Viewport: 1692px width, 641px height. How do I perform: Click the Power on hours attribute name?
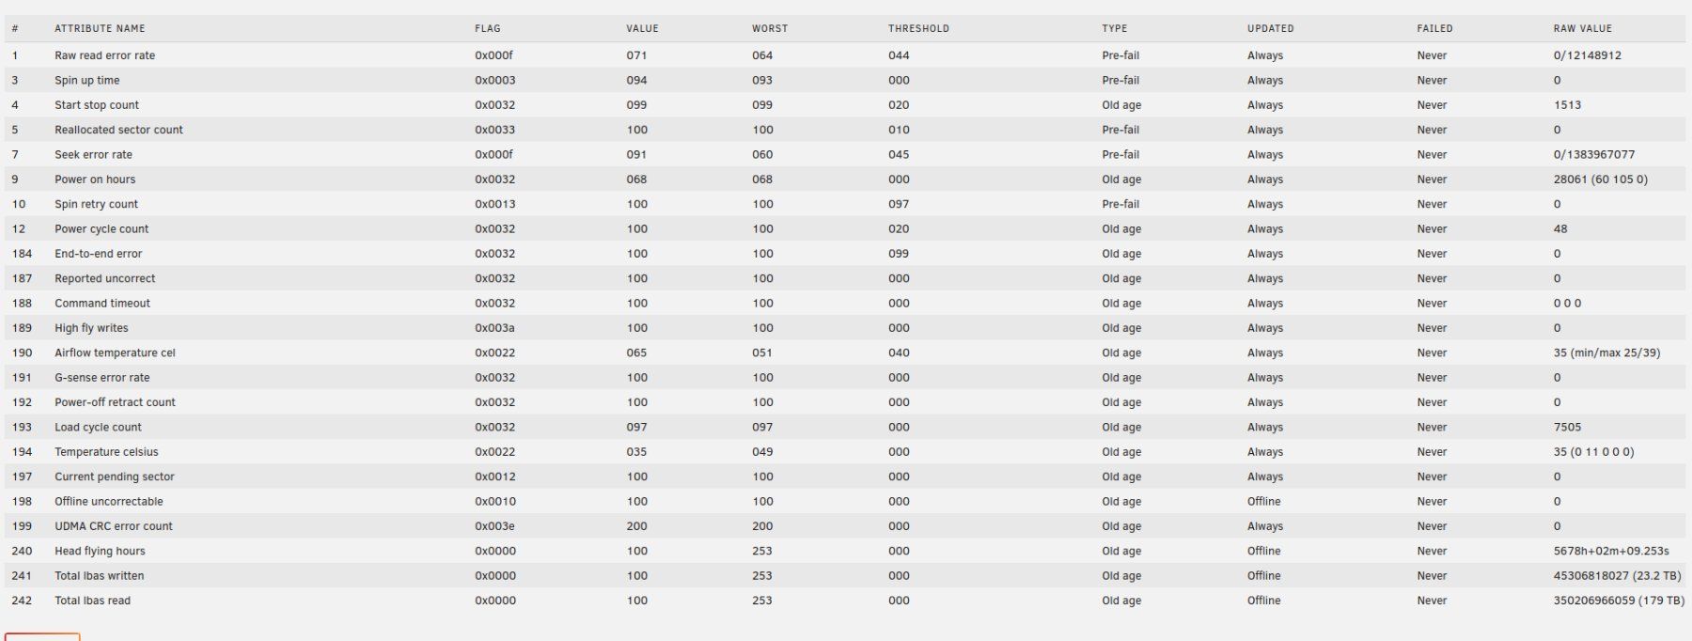tap(95, 180)
